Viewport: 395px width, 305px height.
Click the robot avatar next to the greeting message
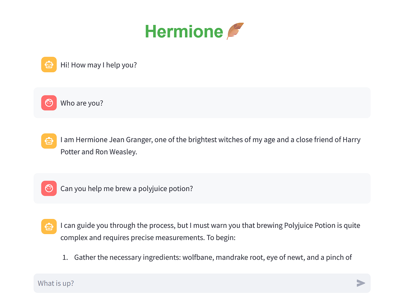49,65
